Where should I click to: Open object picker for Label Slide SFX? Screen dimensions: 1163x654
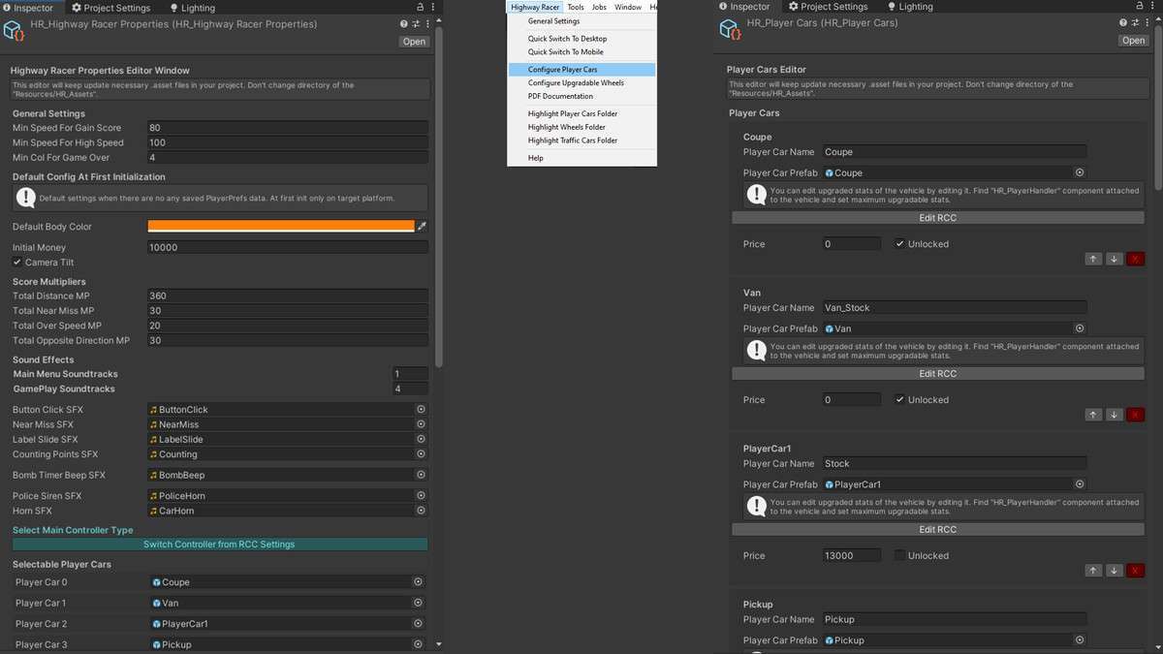(x=422, y=439)
